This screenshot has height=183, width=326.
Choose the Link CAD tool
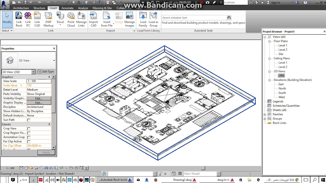(37, 19)
